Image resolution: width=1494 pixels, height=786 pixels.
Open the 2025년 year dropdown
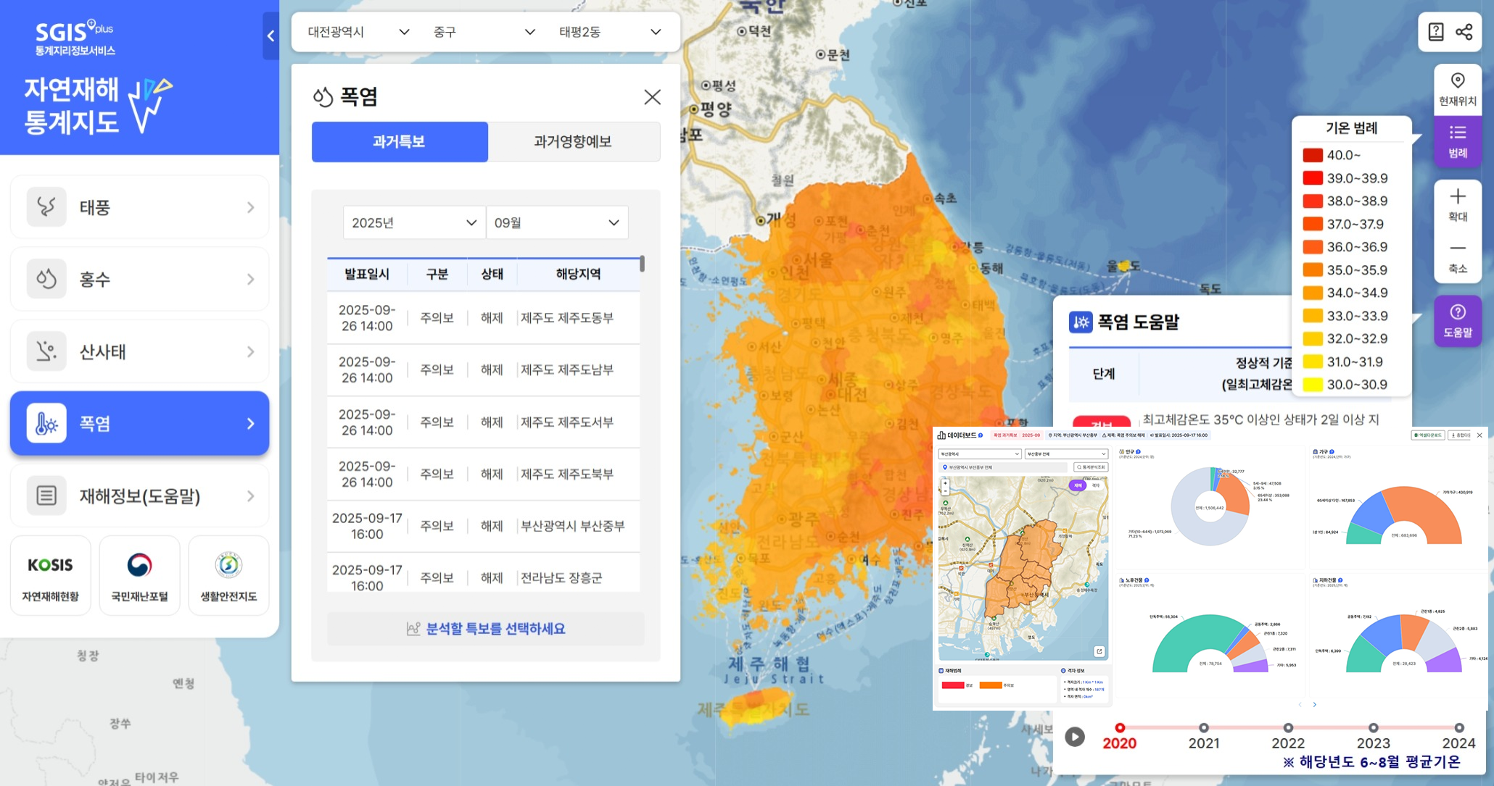(x=414, y=222)
